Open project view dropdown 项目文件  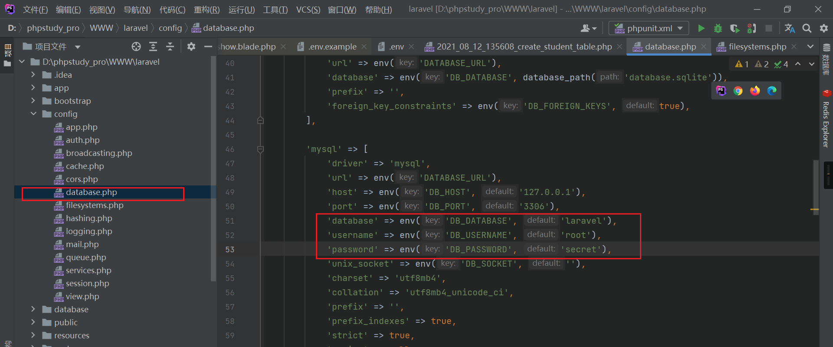pos(52,46)
